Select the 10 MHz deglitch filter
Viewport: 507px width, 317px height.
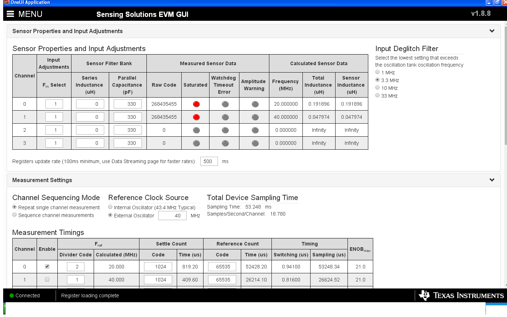point(377,88)
